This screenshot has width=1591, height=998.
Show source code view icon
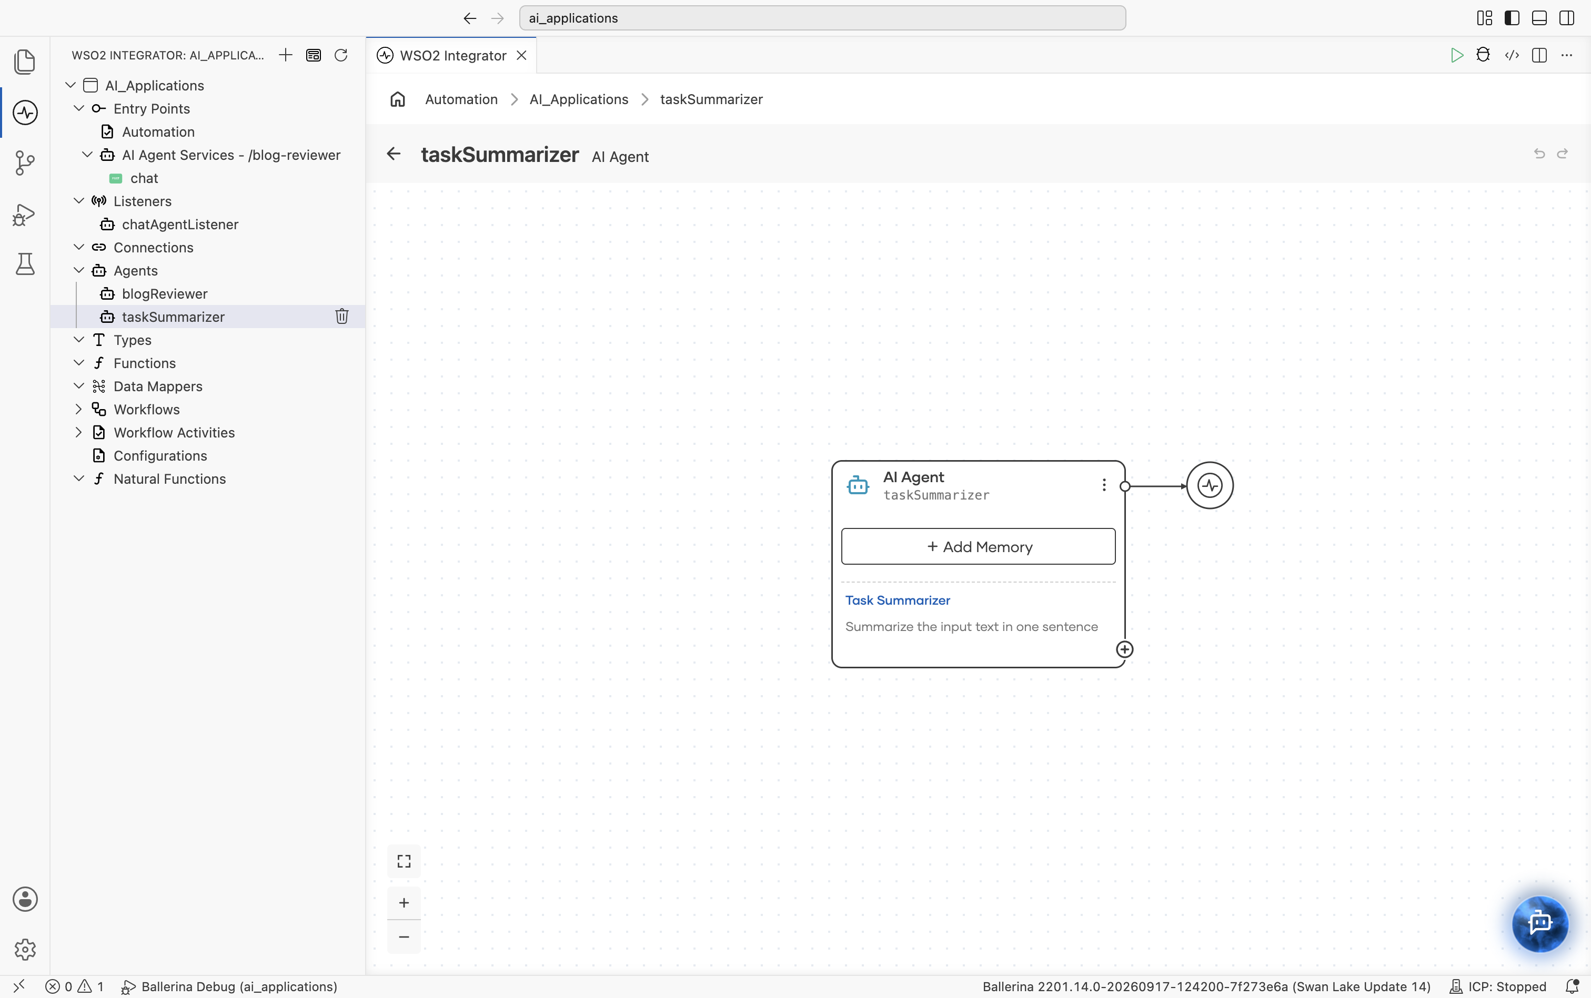click(1512, 55)
